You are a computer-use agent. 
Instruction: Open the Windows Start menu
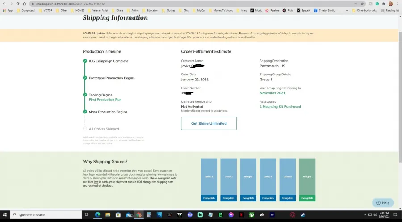(x=4, y=215)
